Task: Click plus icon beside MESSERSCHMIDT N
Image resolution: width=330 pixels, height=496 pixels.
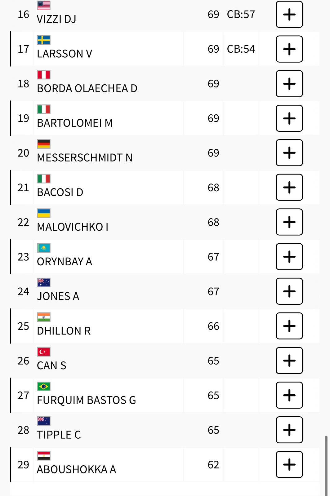Action: (x=289, y=153)
